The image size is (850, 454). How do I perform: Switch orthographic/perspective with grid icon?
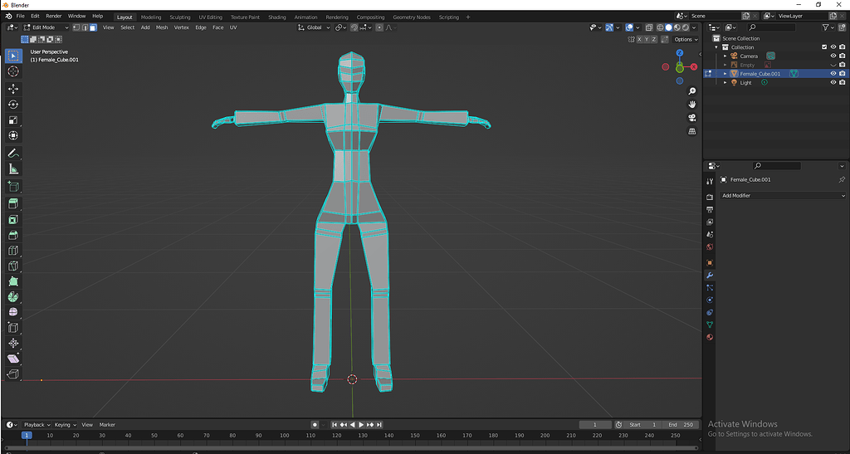click(692, 131)
